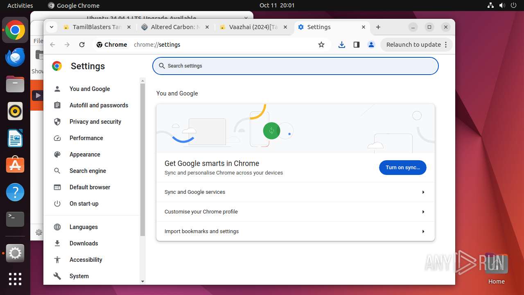Expand Sync and Google services
This screenshot has height=295, width=524.
[x=296, y=192]
